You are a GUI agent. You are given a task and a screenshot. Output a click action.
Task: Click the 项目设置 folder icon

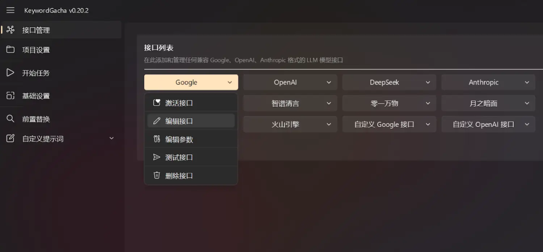click(10, 50)
